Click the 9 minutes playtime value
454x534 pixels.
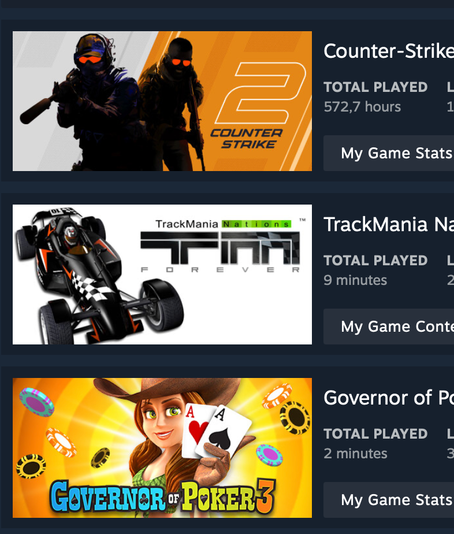tap(355, 280)
